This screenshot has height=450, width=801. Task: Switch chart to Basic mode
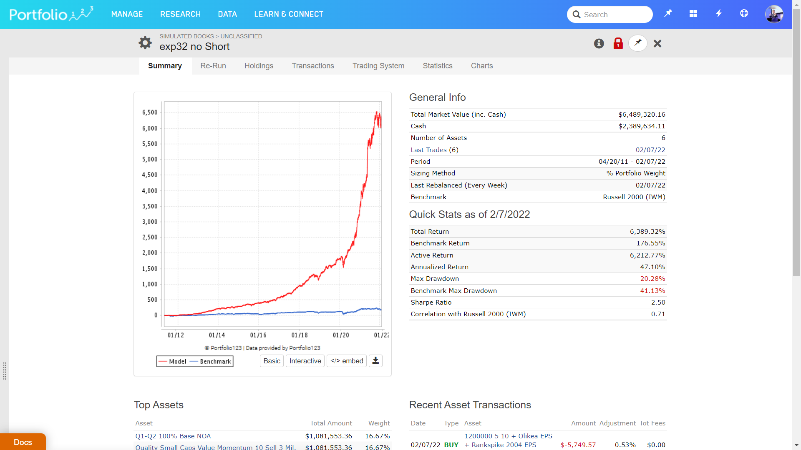[x=272, y=361]
